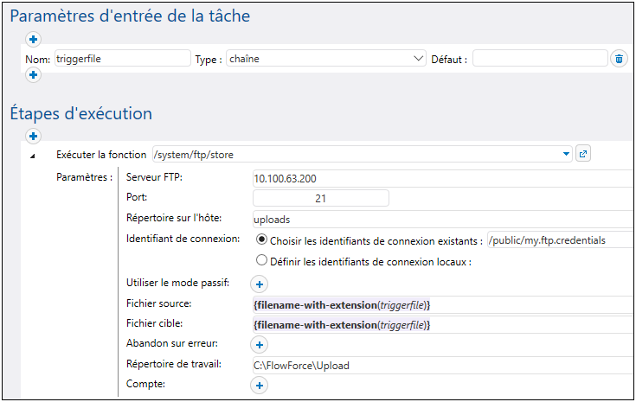Click the Défaut input field
The image size is (636, 402).
coord(540,59)
